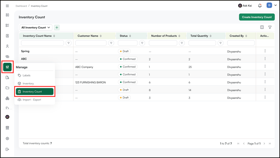Open the folder sidebar icon

click(x=8, y=88)
